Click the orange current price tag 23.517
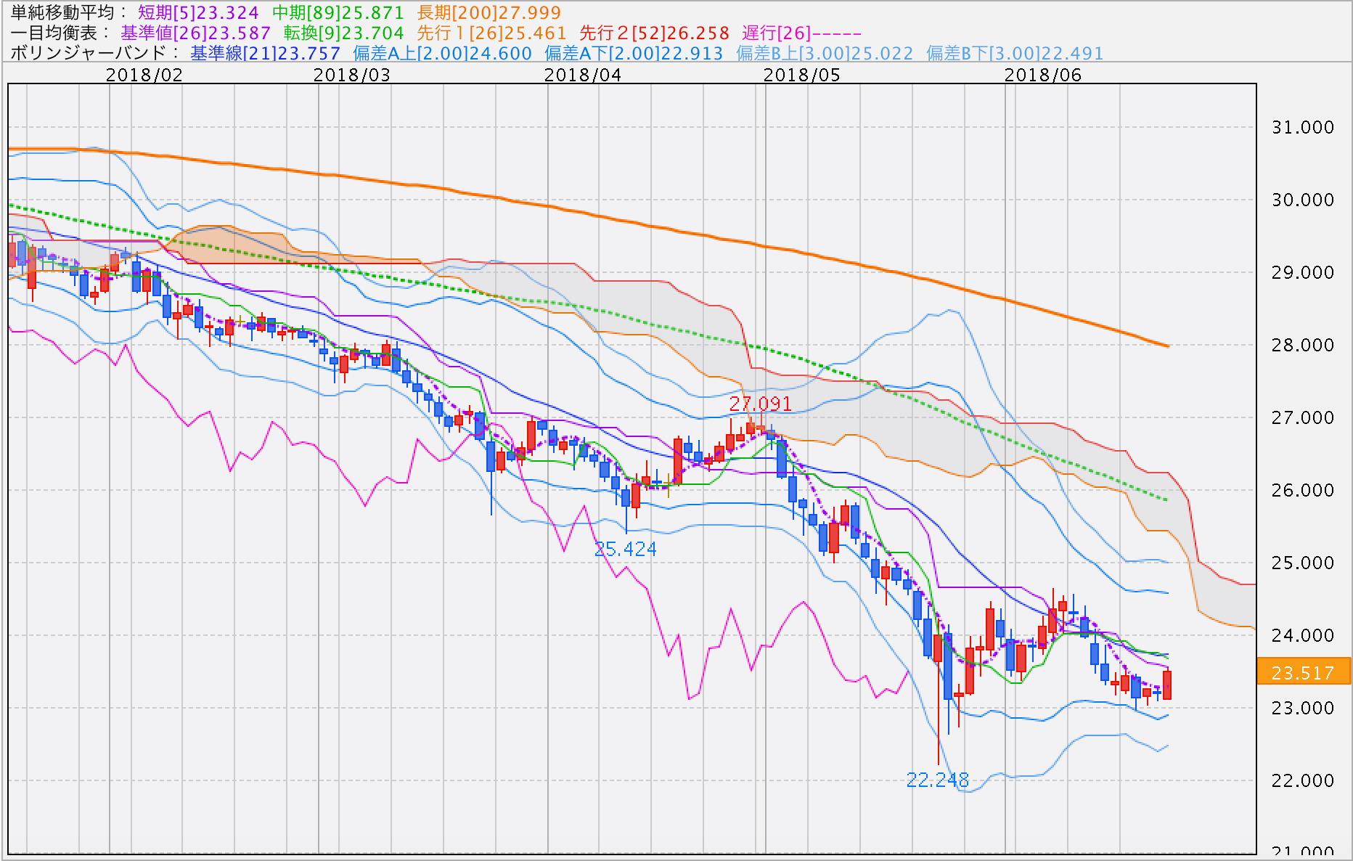Viewport: 1353px width, 861px height. tap(1304, 672)
